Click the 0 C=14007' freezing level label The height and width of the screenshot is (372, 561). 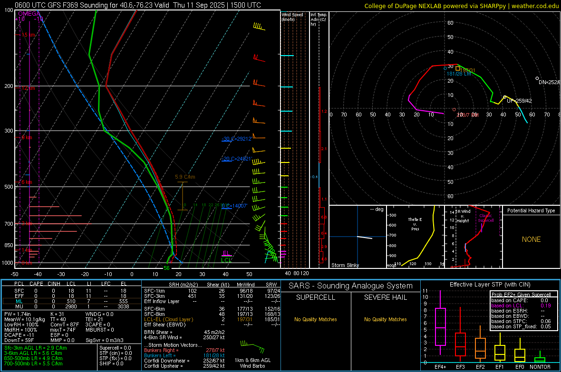pyautogui.click(x=234, y=206)
